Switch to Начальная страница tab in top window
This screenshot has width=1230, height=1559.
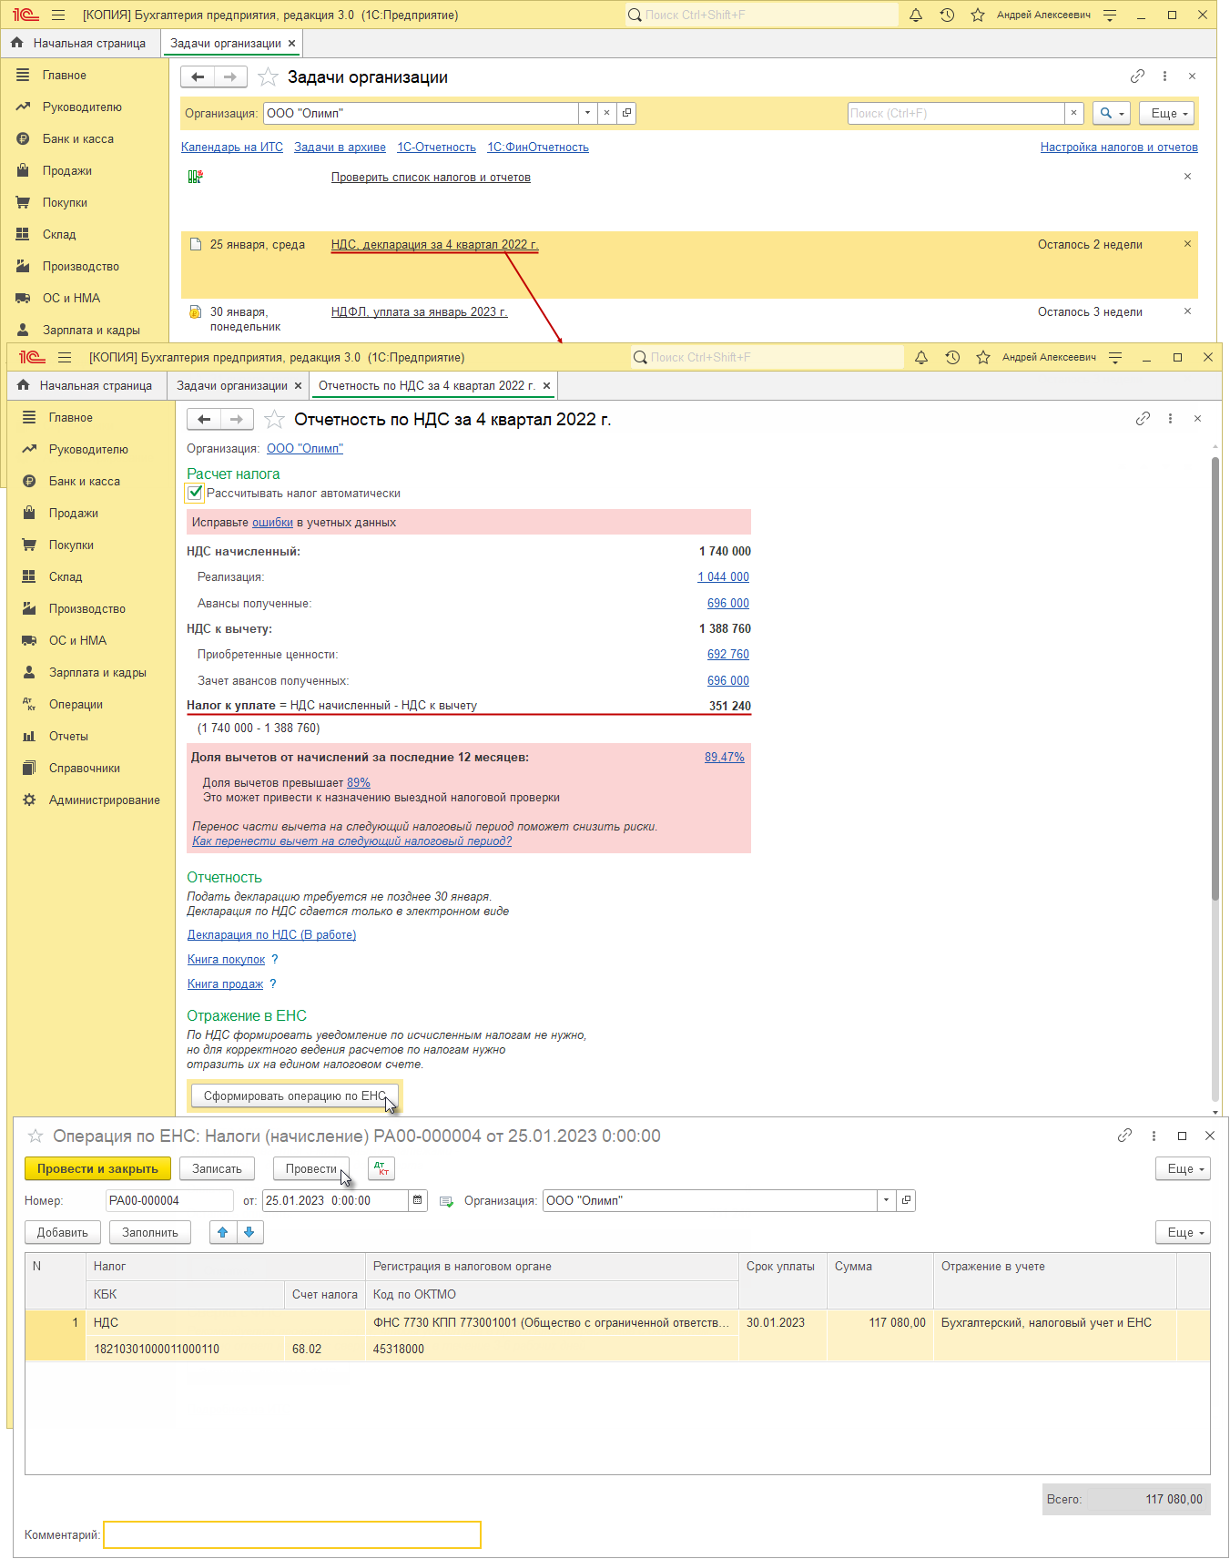click(x=80, y=44)
